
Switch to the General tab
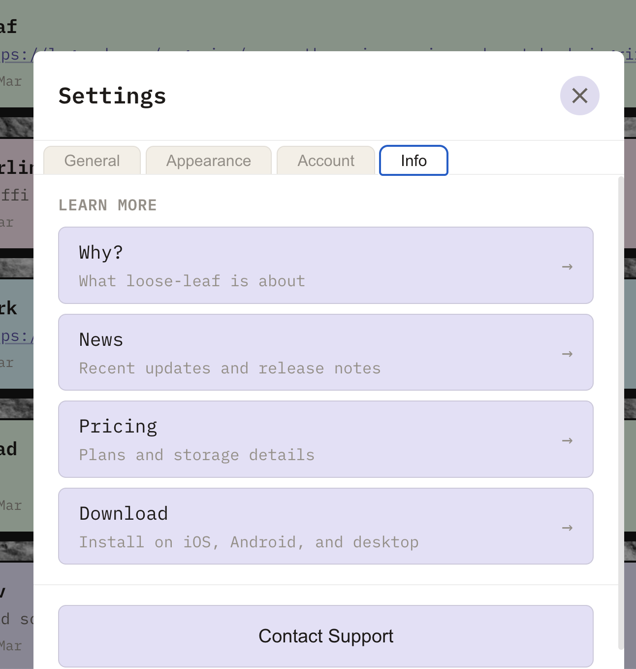[x=92, y=161]
